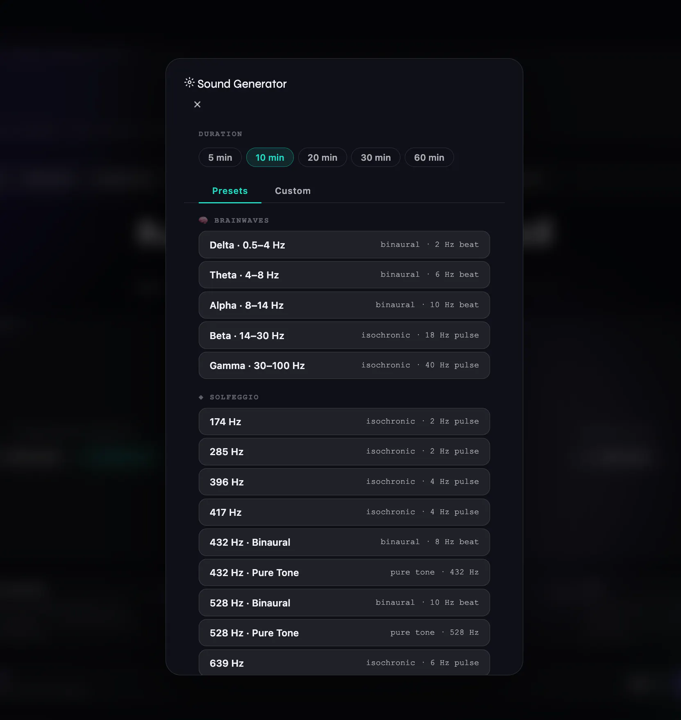Select 20 min duration
Image resolution: width=681 pixels, height=720 pixels.
coord(322,157)
